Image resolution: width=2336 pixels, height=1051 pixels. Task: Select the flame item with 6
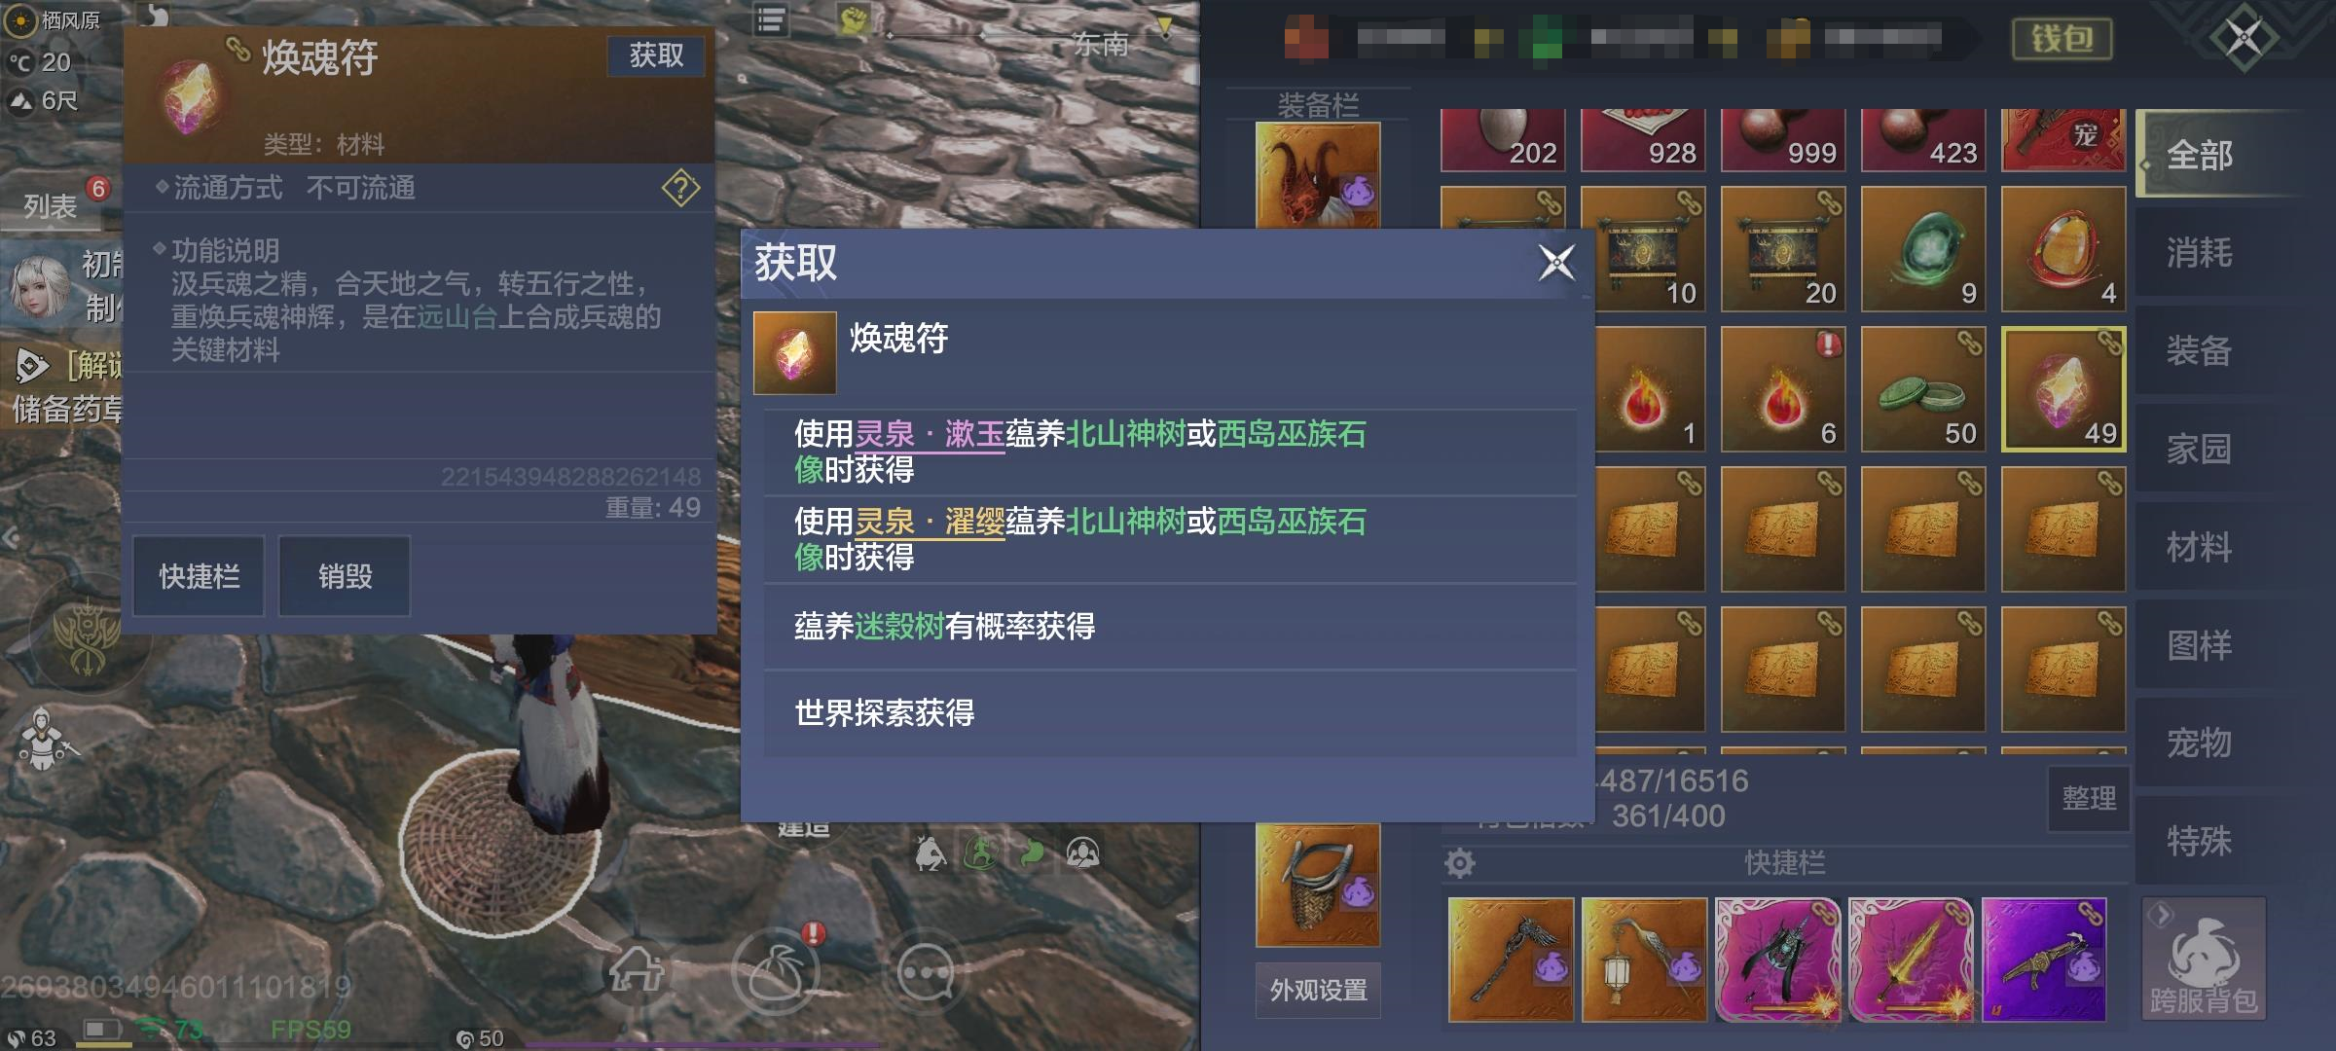point(1783,389)
